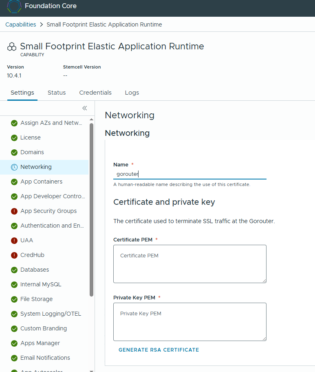
Task: Click green check icon beside Assign AZs and Networks
Action: click(x=14, y=123)
